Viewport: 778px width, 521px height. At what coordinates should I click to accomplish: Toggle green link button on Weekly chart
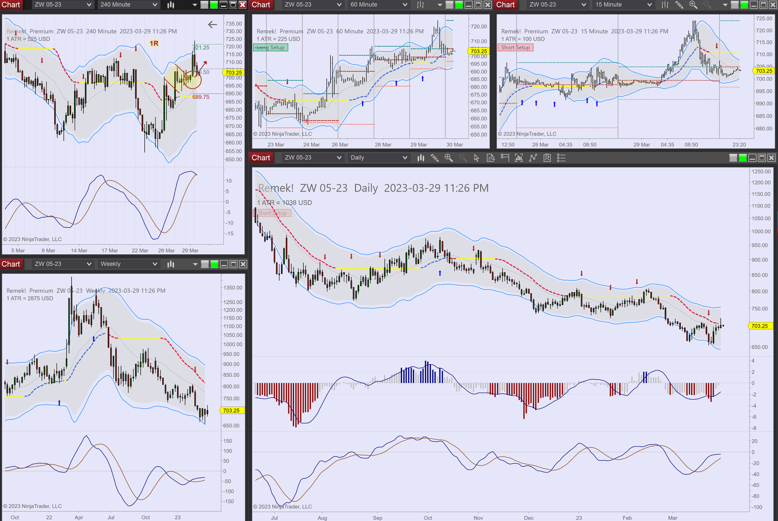point(214,264)
